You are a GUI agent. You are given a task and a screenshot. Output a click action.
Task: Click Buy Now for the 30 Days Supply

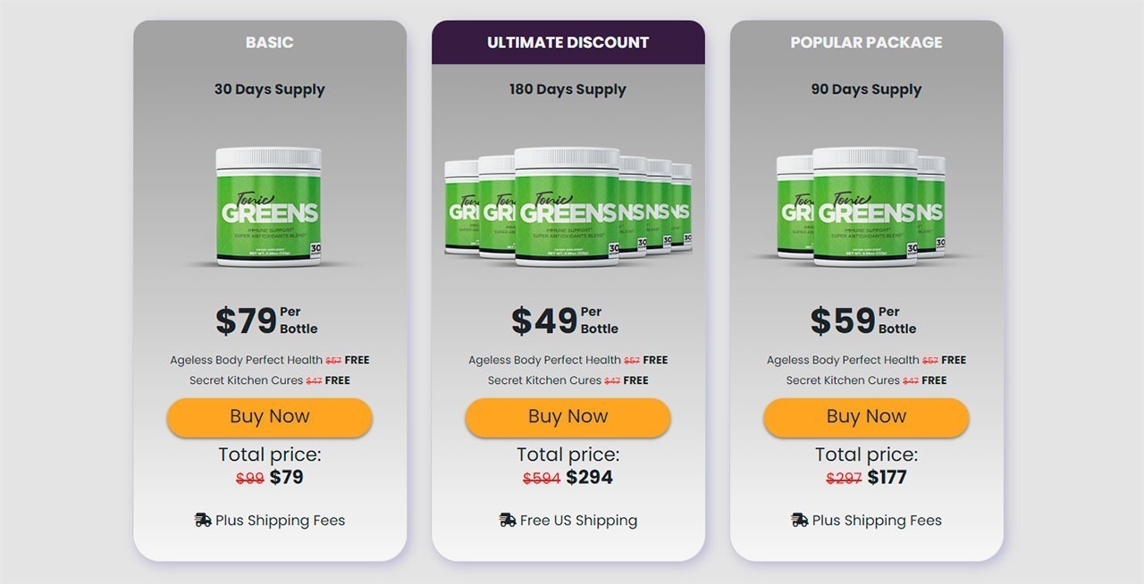(269, 417)
